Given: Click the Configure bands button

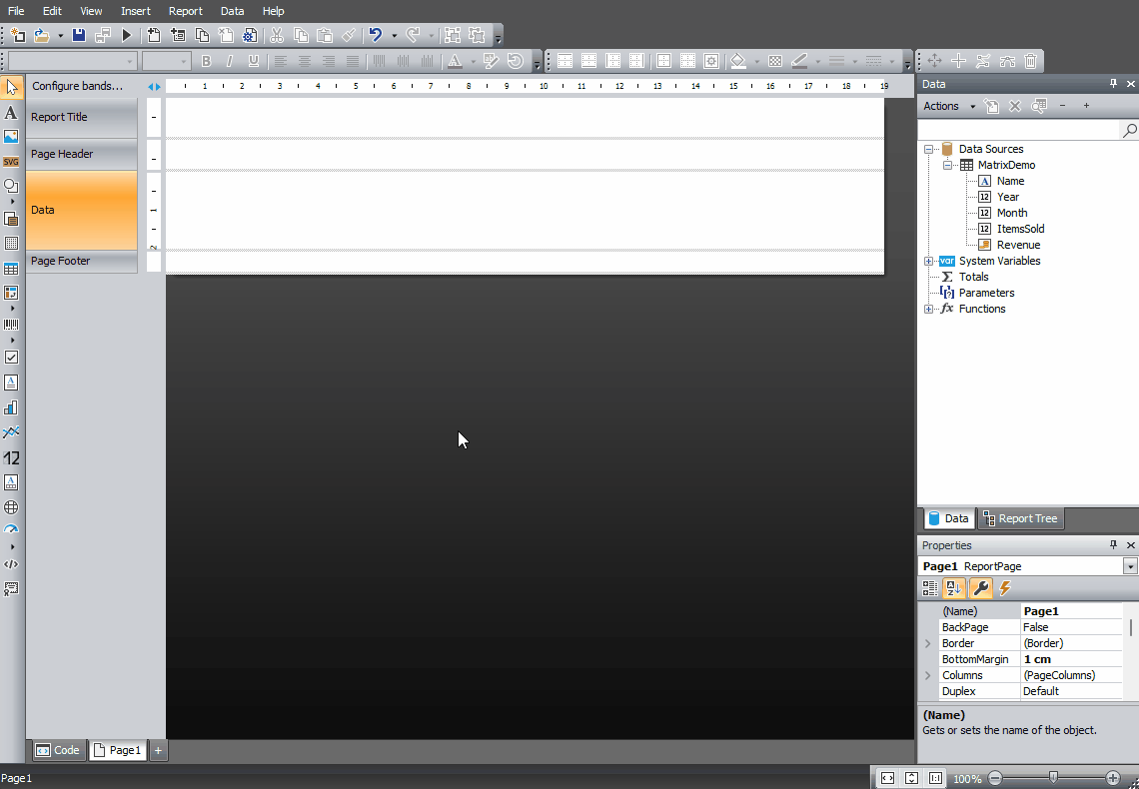Looking at the screenshot, I should (x=77, y=86).
